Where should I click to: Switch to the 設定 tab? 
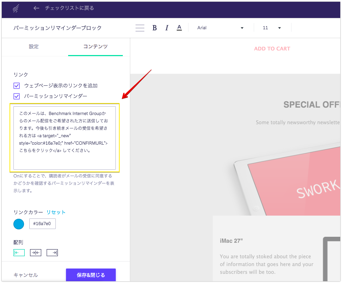point(34,46)
